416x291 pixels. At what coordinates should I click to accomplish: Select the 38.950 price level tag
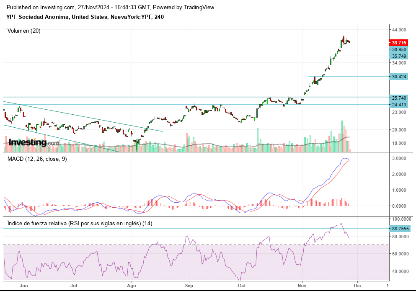tap(398, 49)
